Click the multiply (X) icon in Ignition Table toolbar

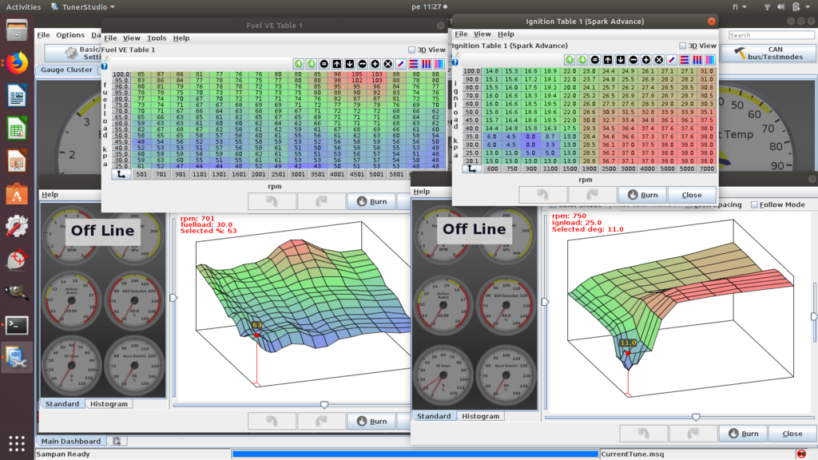coord(659,60)
